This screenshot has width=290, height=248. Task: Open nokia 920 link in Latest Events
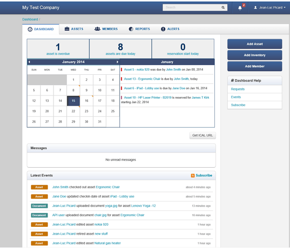[x=102, y=224]
